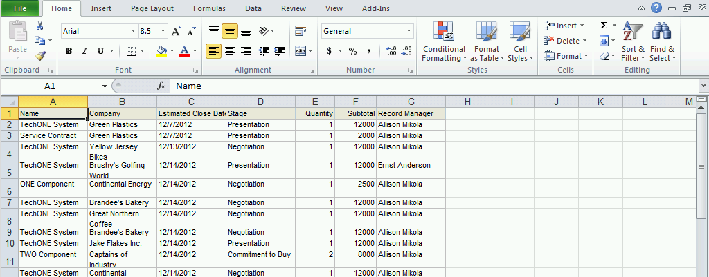Click the Fill Color paint bucket
This screenshot has width=709, height=277.
coord(161,51)
